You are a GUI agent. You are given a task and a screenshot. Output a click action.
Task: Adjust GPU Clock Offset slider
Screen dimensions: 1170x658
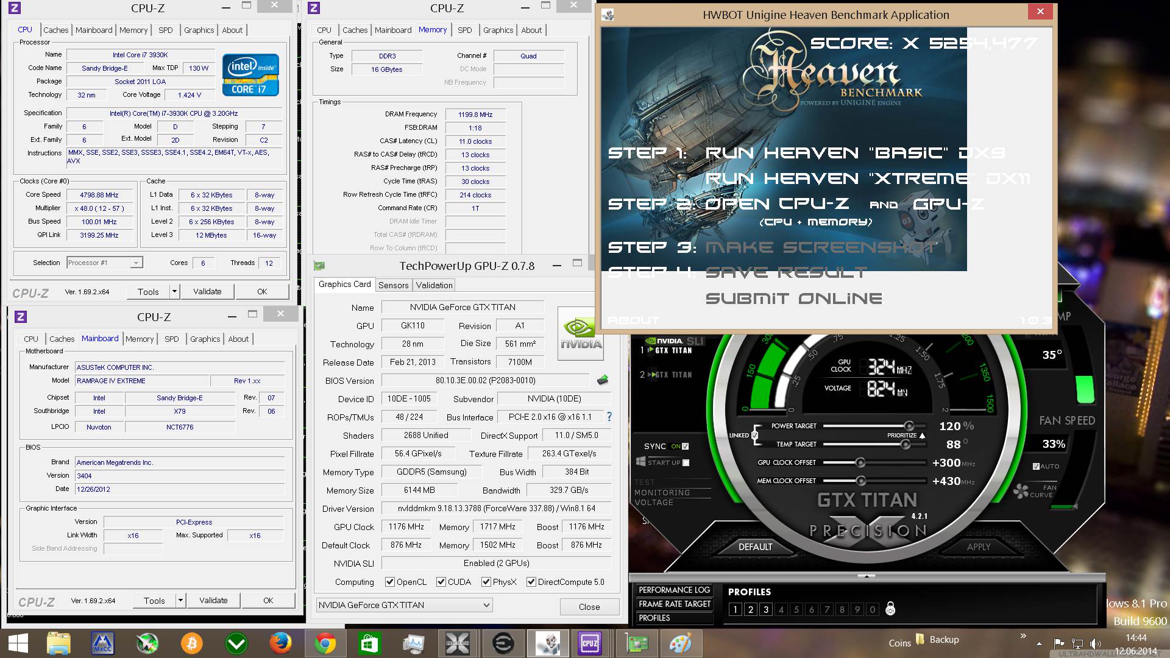860,463
